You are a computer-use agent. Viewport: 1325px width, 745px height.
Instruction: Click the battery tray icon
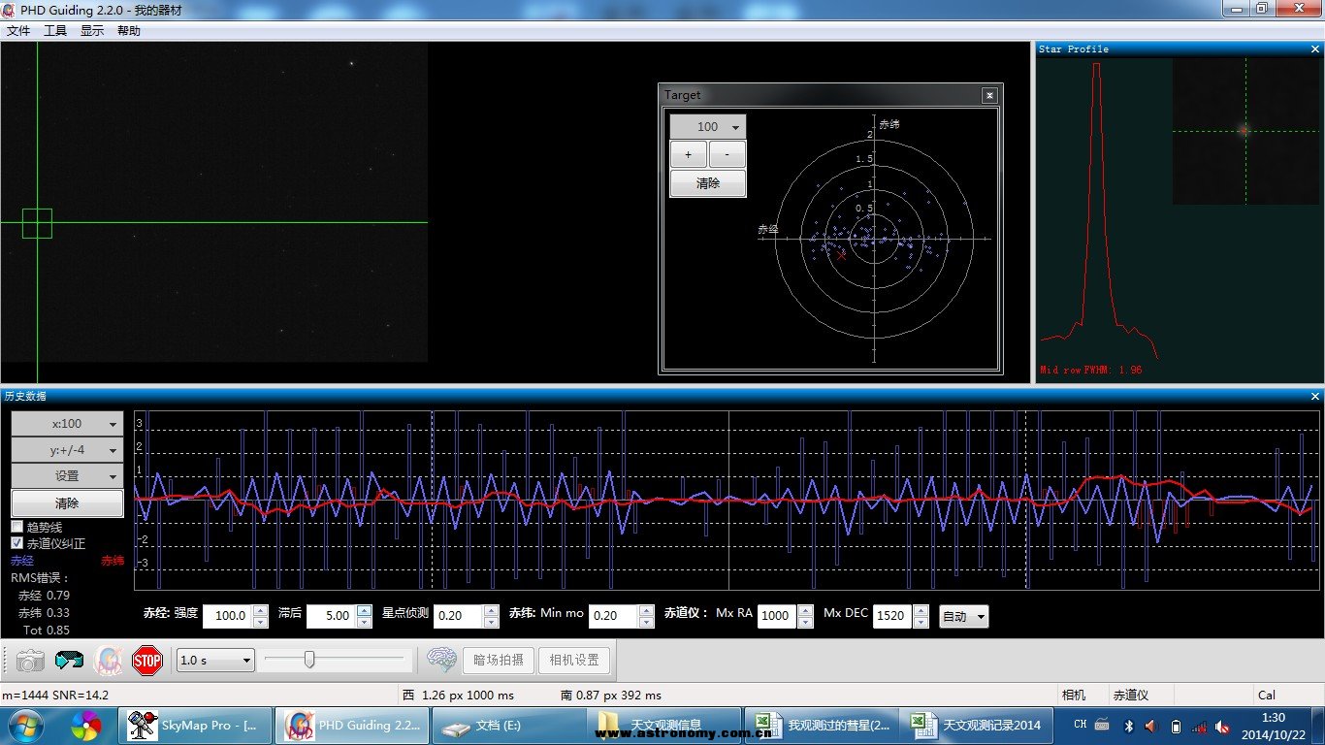(x=1176, y=726)
